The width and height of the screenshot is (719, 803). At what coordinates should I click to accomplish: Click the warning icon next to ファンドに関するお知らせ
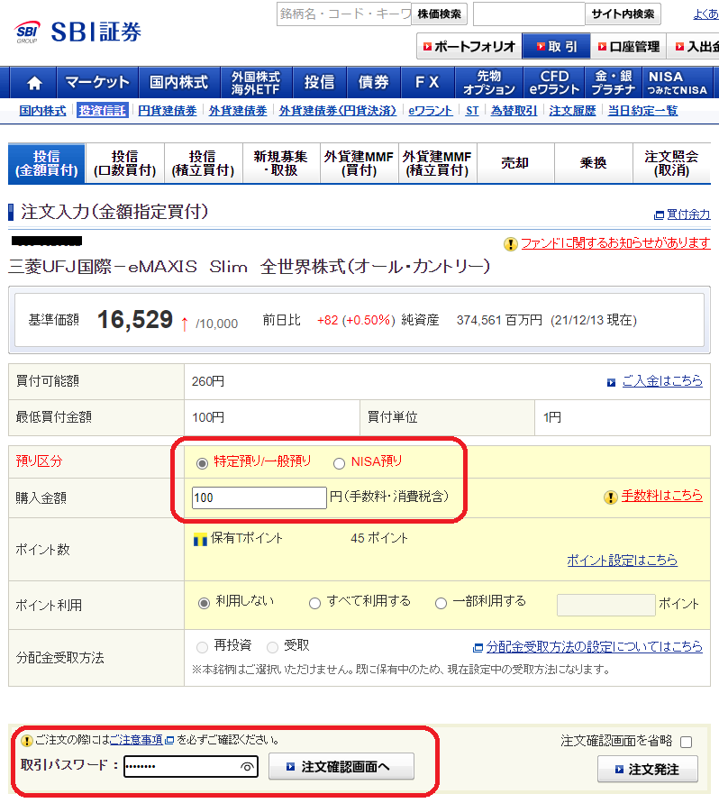(511, 243)
